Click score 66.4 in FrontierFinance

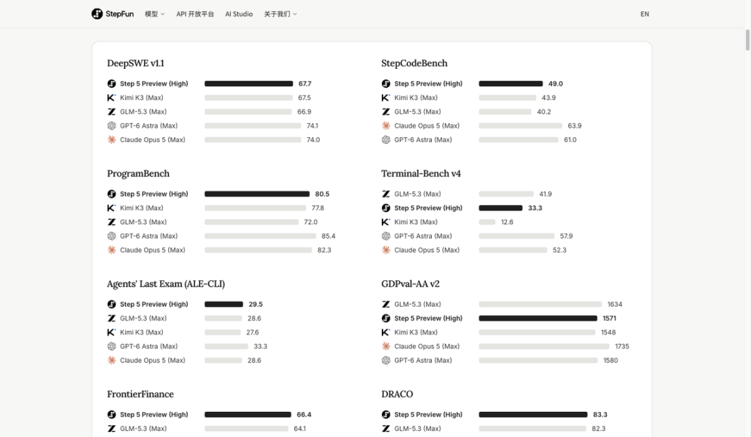pos(304,415)
